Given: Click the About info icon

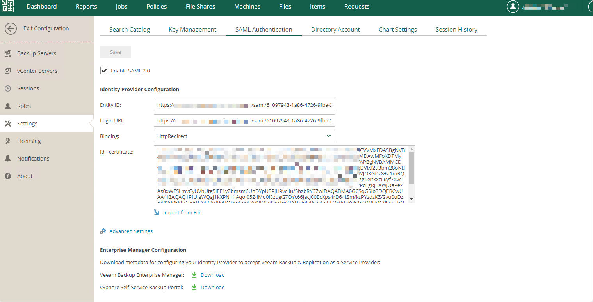Looking at the screenshot, I should (8, 176).
